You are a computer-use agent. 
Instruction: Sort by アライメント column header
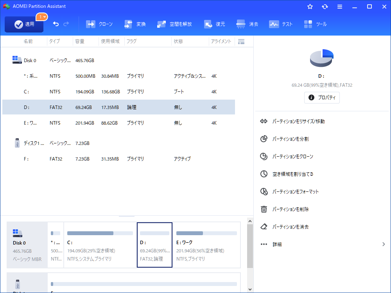click(x=221, y=41)
